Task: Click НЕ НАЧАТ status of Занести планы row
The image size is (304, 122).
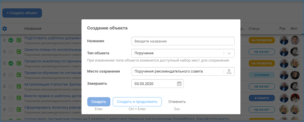Action: coord(262,52)
